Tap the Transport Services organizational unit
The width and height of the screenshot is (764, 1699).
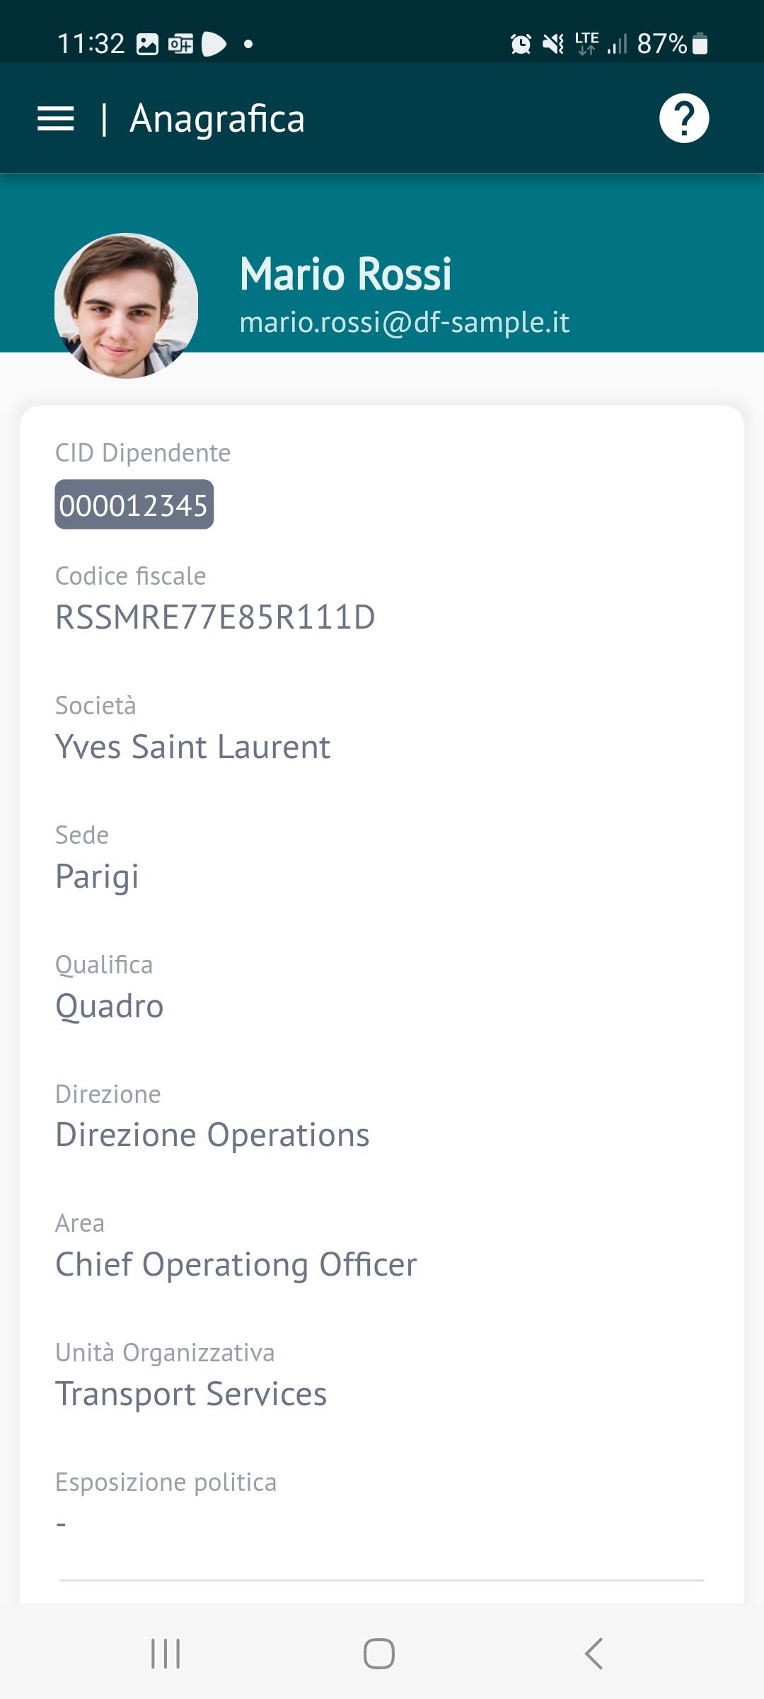191,1394
